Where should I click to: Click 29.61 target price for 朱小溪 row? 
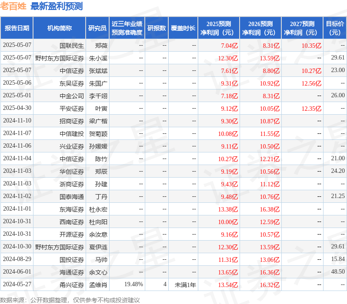click(338, 57)
